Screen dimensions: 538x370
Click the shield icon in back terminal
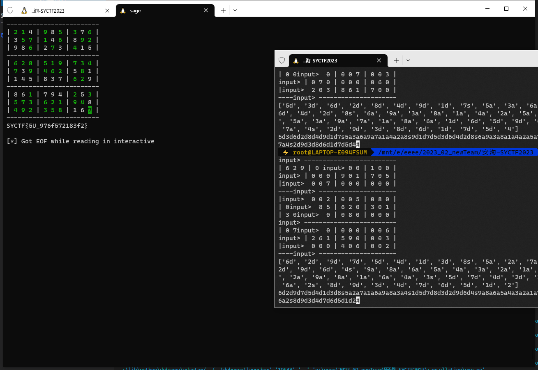10,11
